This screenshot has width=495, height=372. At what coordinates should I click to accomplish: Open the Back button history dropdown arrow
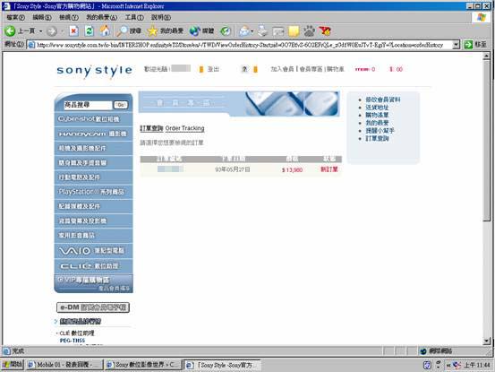pos(40,31)
